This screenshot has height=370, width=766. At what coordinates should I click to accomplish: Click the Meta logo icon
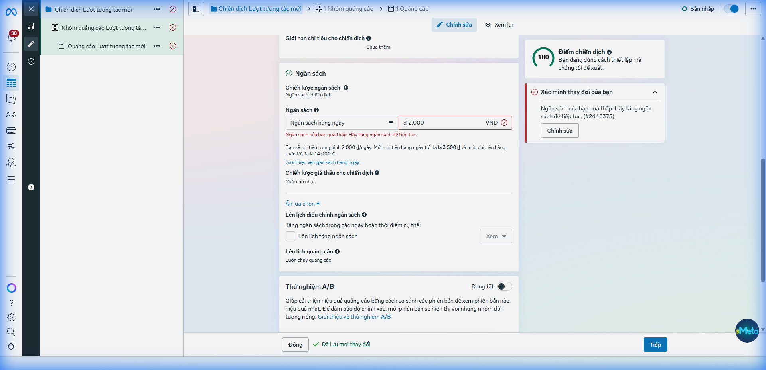11,12
